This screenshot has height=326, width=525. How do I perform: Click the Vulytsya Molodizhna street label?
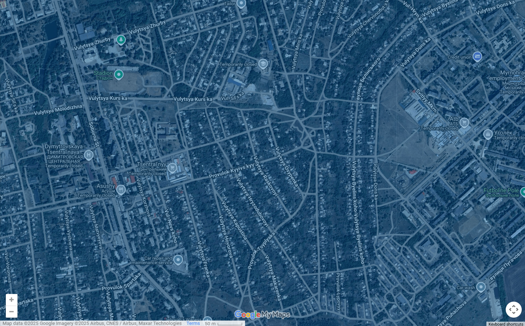coord(58,110)
